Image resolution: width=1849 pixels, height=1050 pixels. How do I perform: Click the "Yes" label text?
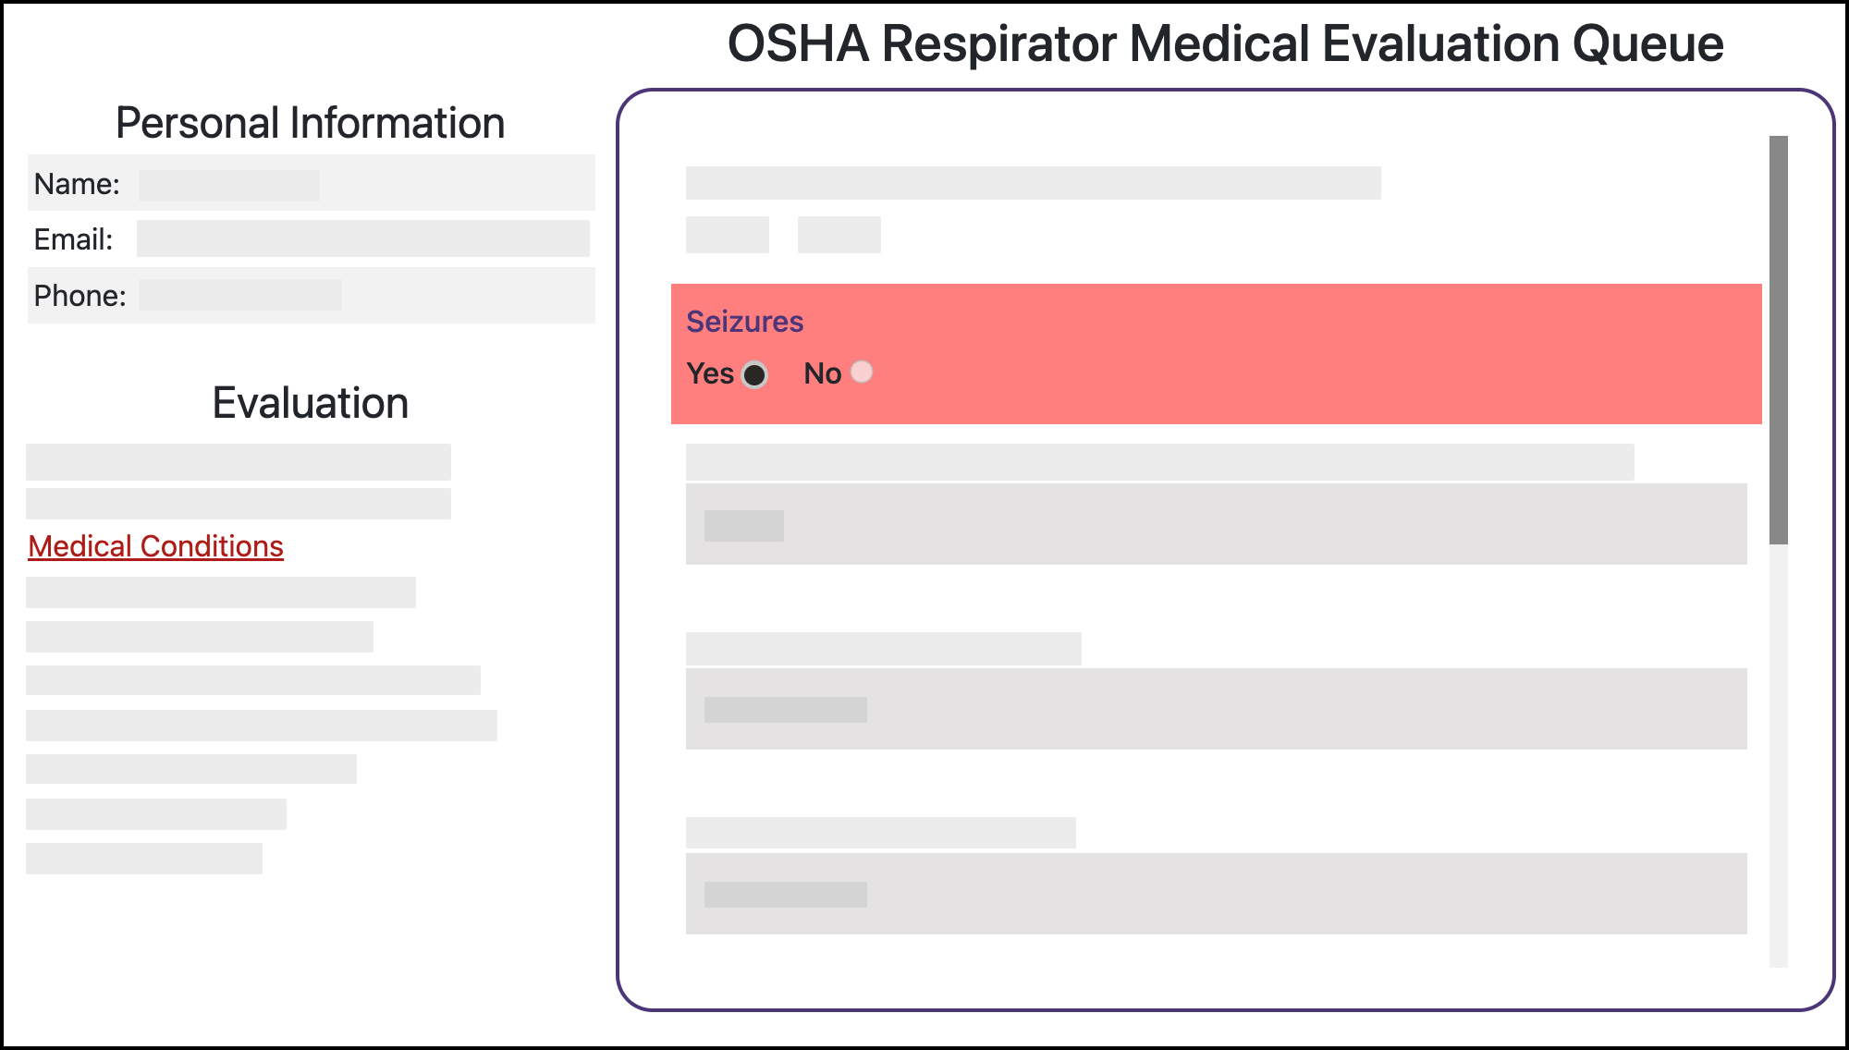pos(710,373)
